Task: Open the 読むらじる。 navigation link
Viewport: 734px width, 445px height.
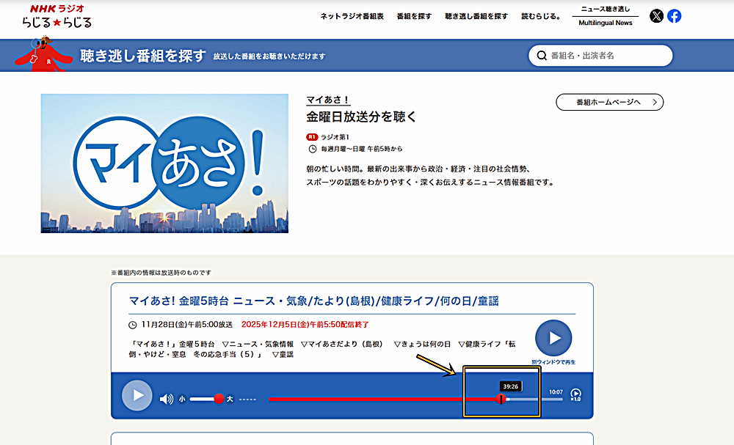Action: (541, 16)
